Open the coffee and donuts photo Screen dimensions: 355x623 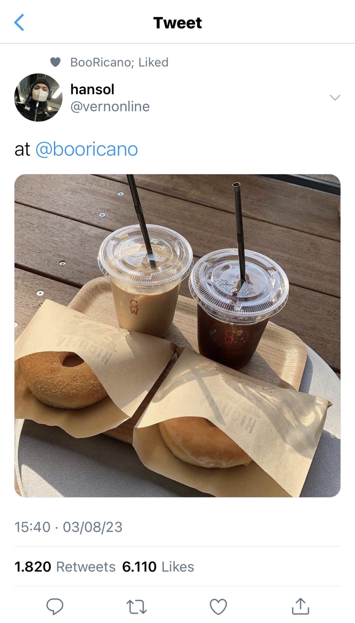pos(177,336)
